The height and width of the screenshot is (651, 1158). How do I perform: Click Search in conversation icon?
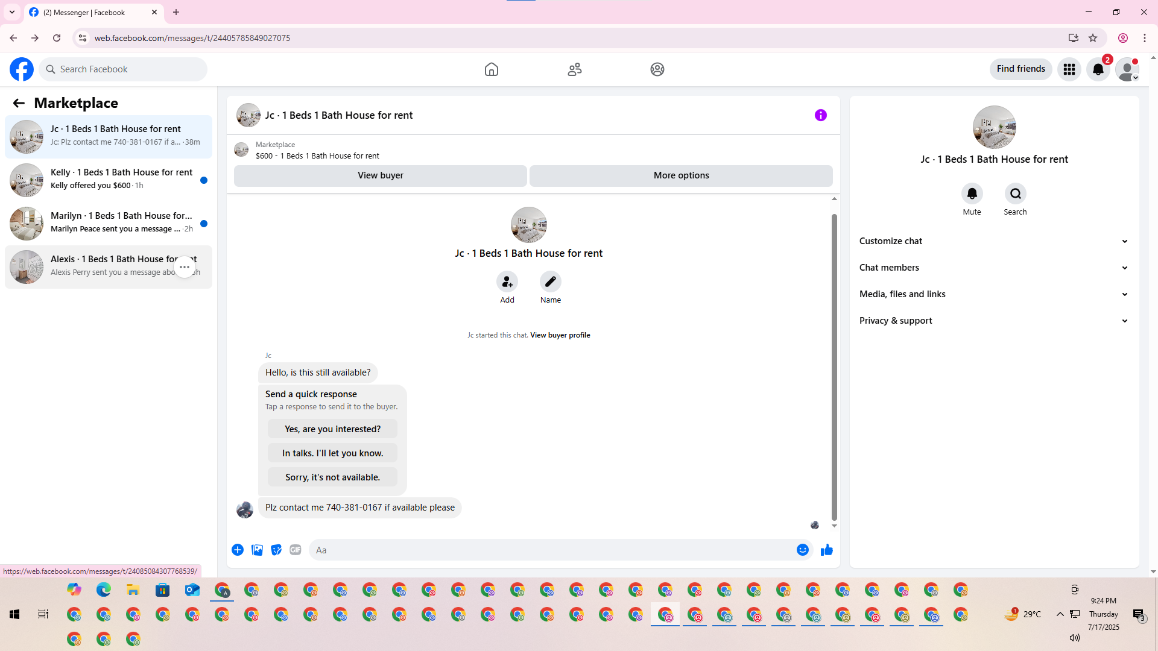click(x=1015, y=193)
